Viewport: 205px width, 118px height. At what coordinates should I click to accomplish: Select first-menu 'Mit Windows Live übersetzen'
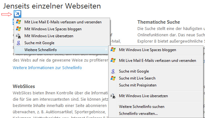coord(62,36)
